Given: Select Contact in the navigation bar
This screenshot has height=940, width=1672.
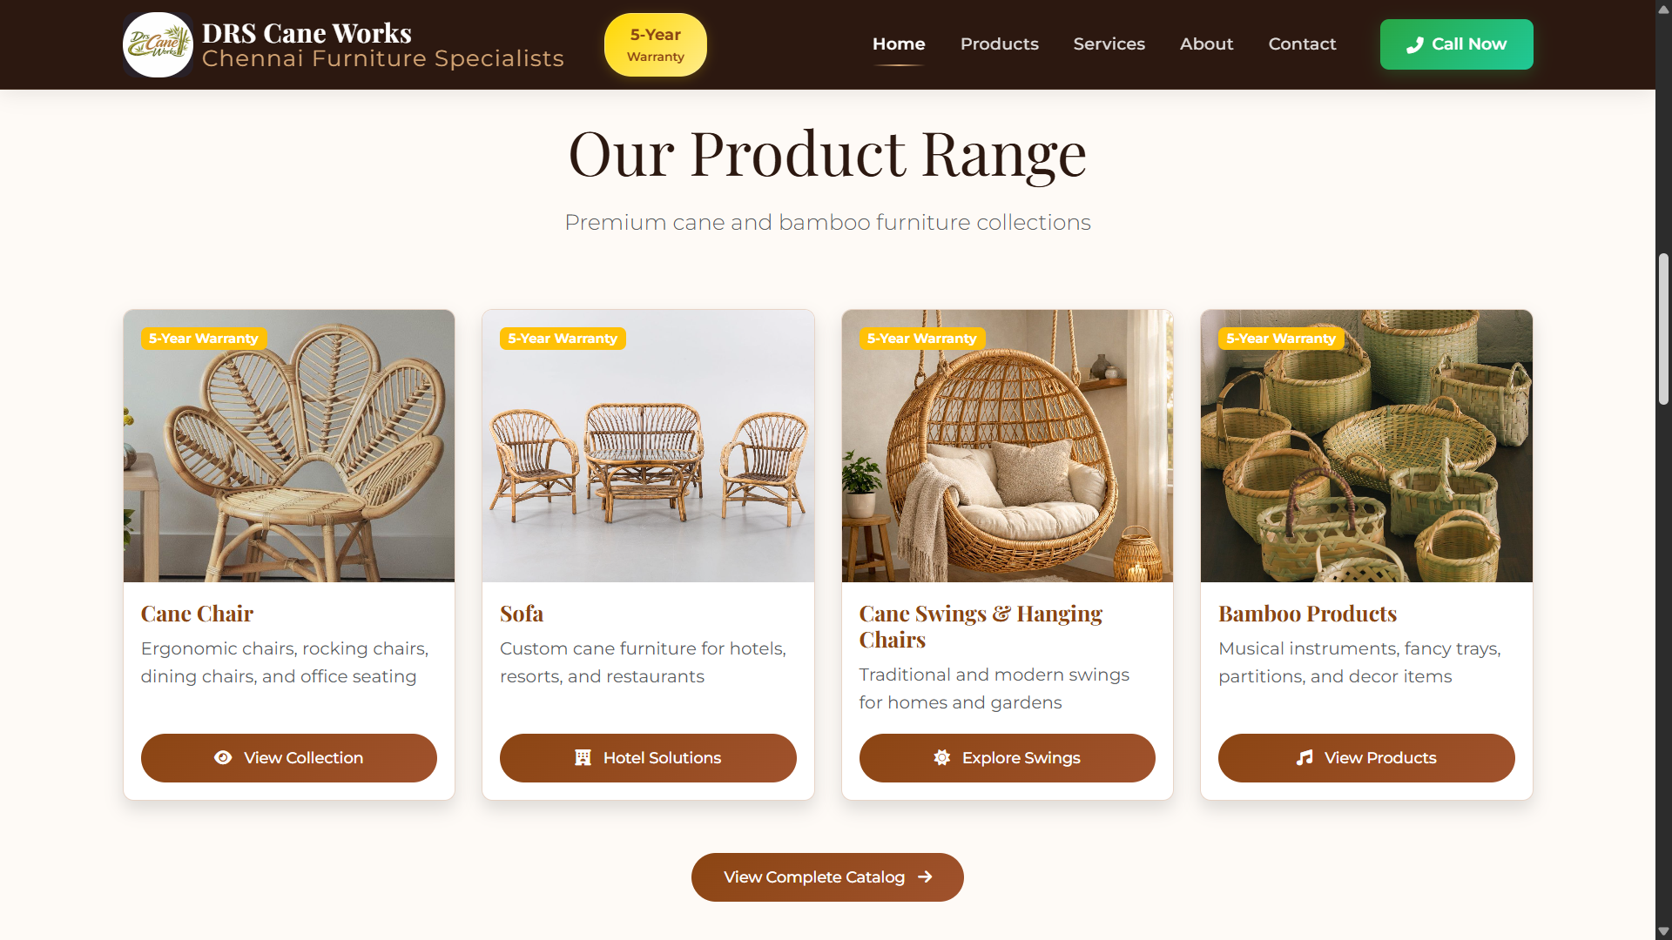Looking at the screenshot, I should click(1302, 44).
